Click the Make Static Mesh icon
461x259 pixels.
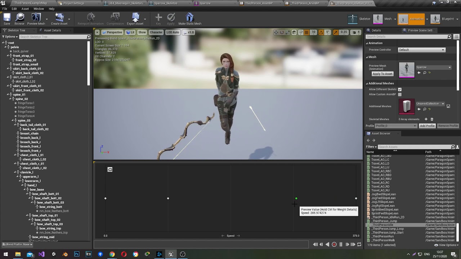point(190,19)
